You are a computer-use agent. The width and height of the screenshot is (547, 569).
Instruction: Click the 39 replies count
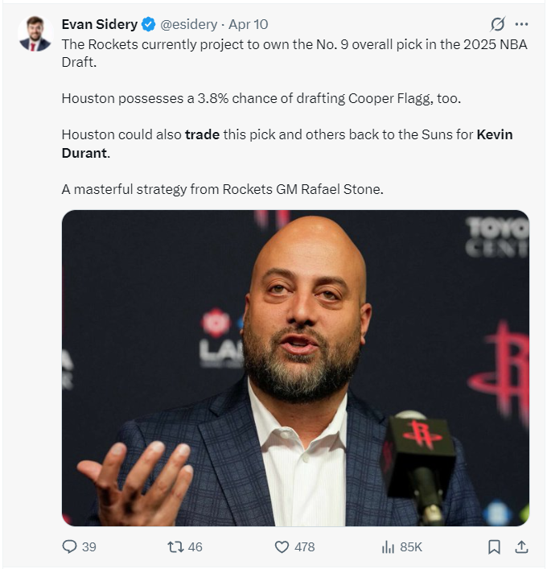coord(88,546)
